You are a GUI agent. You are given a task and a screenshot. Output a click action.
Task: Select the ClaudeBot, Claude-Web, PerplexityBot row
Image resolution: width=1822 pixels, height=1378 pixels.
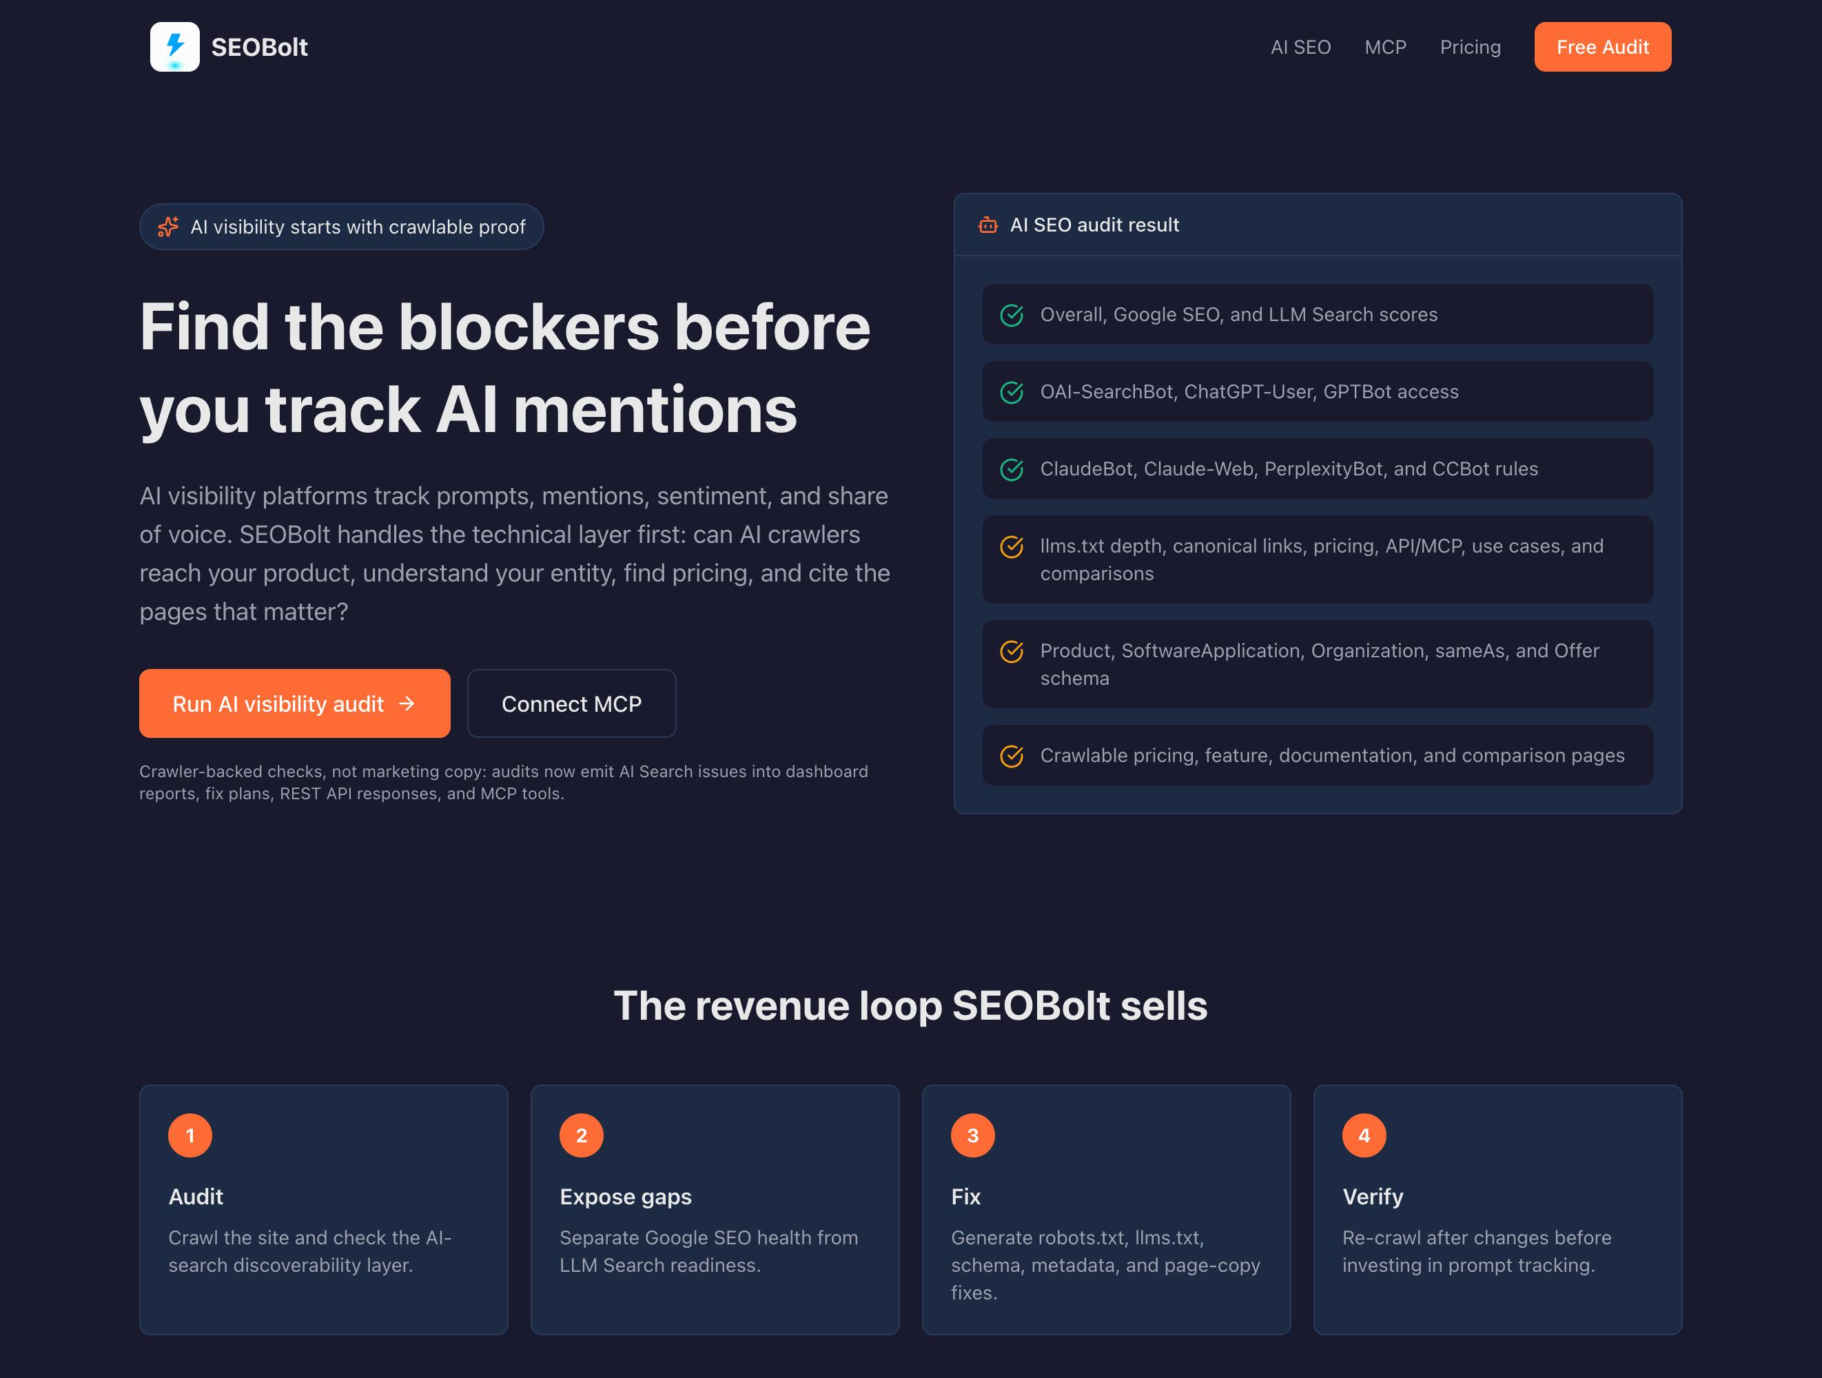click(x=1318, y=469)
